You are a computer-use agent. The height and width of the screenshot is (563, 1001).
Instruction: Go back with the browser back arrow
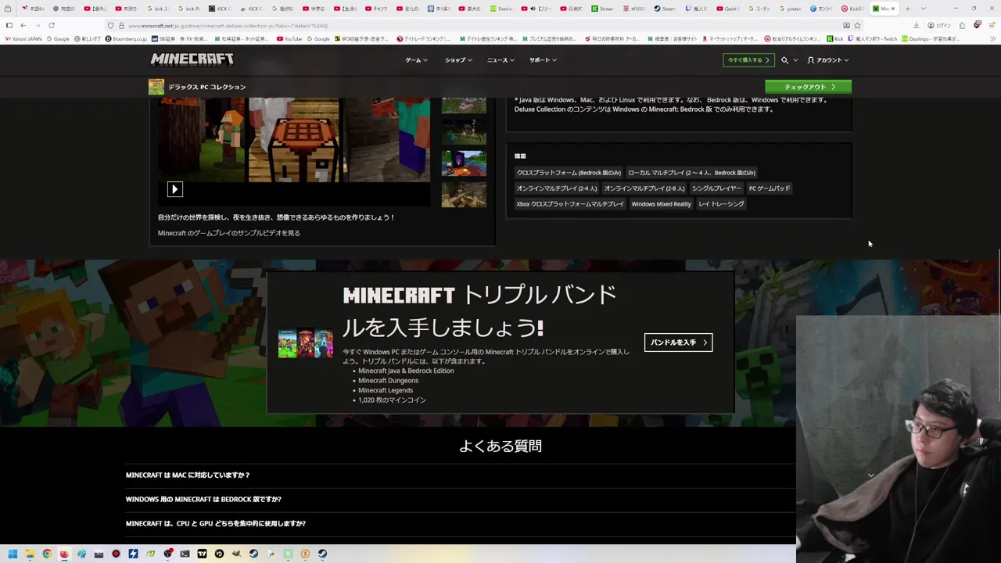(23, 25)
